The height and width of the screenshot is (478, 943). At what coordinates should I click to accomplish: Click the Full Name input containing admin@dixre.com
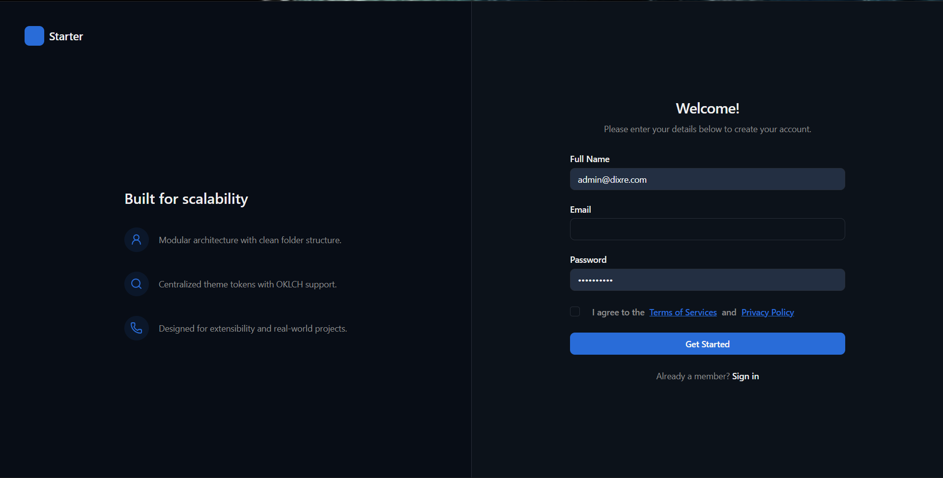(707, 179)
